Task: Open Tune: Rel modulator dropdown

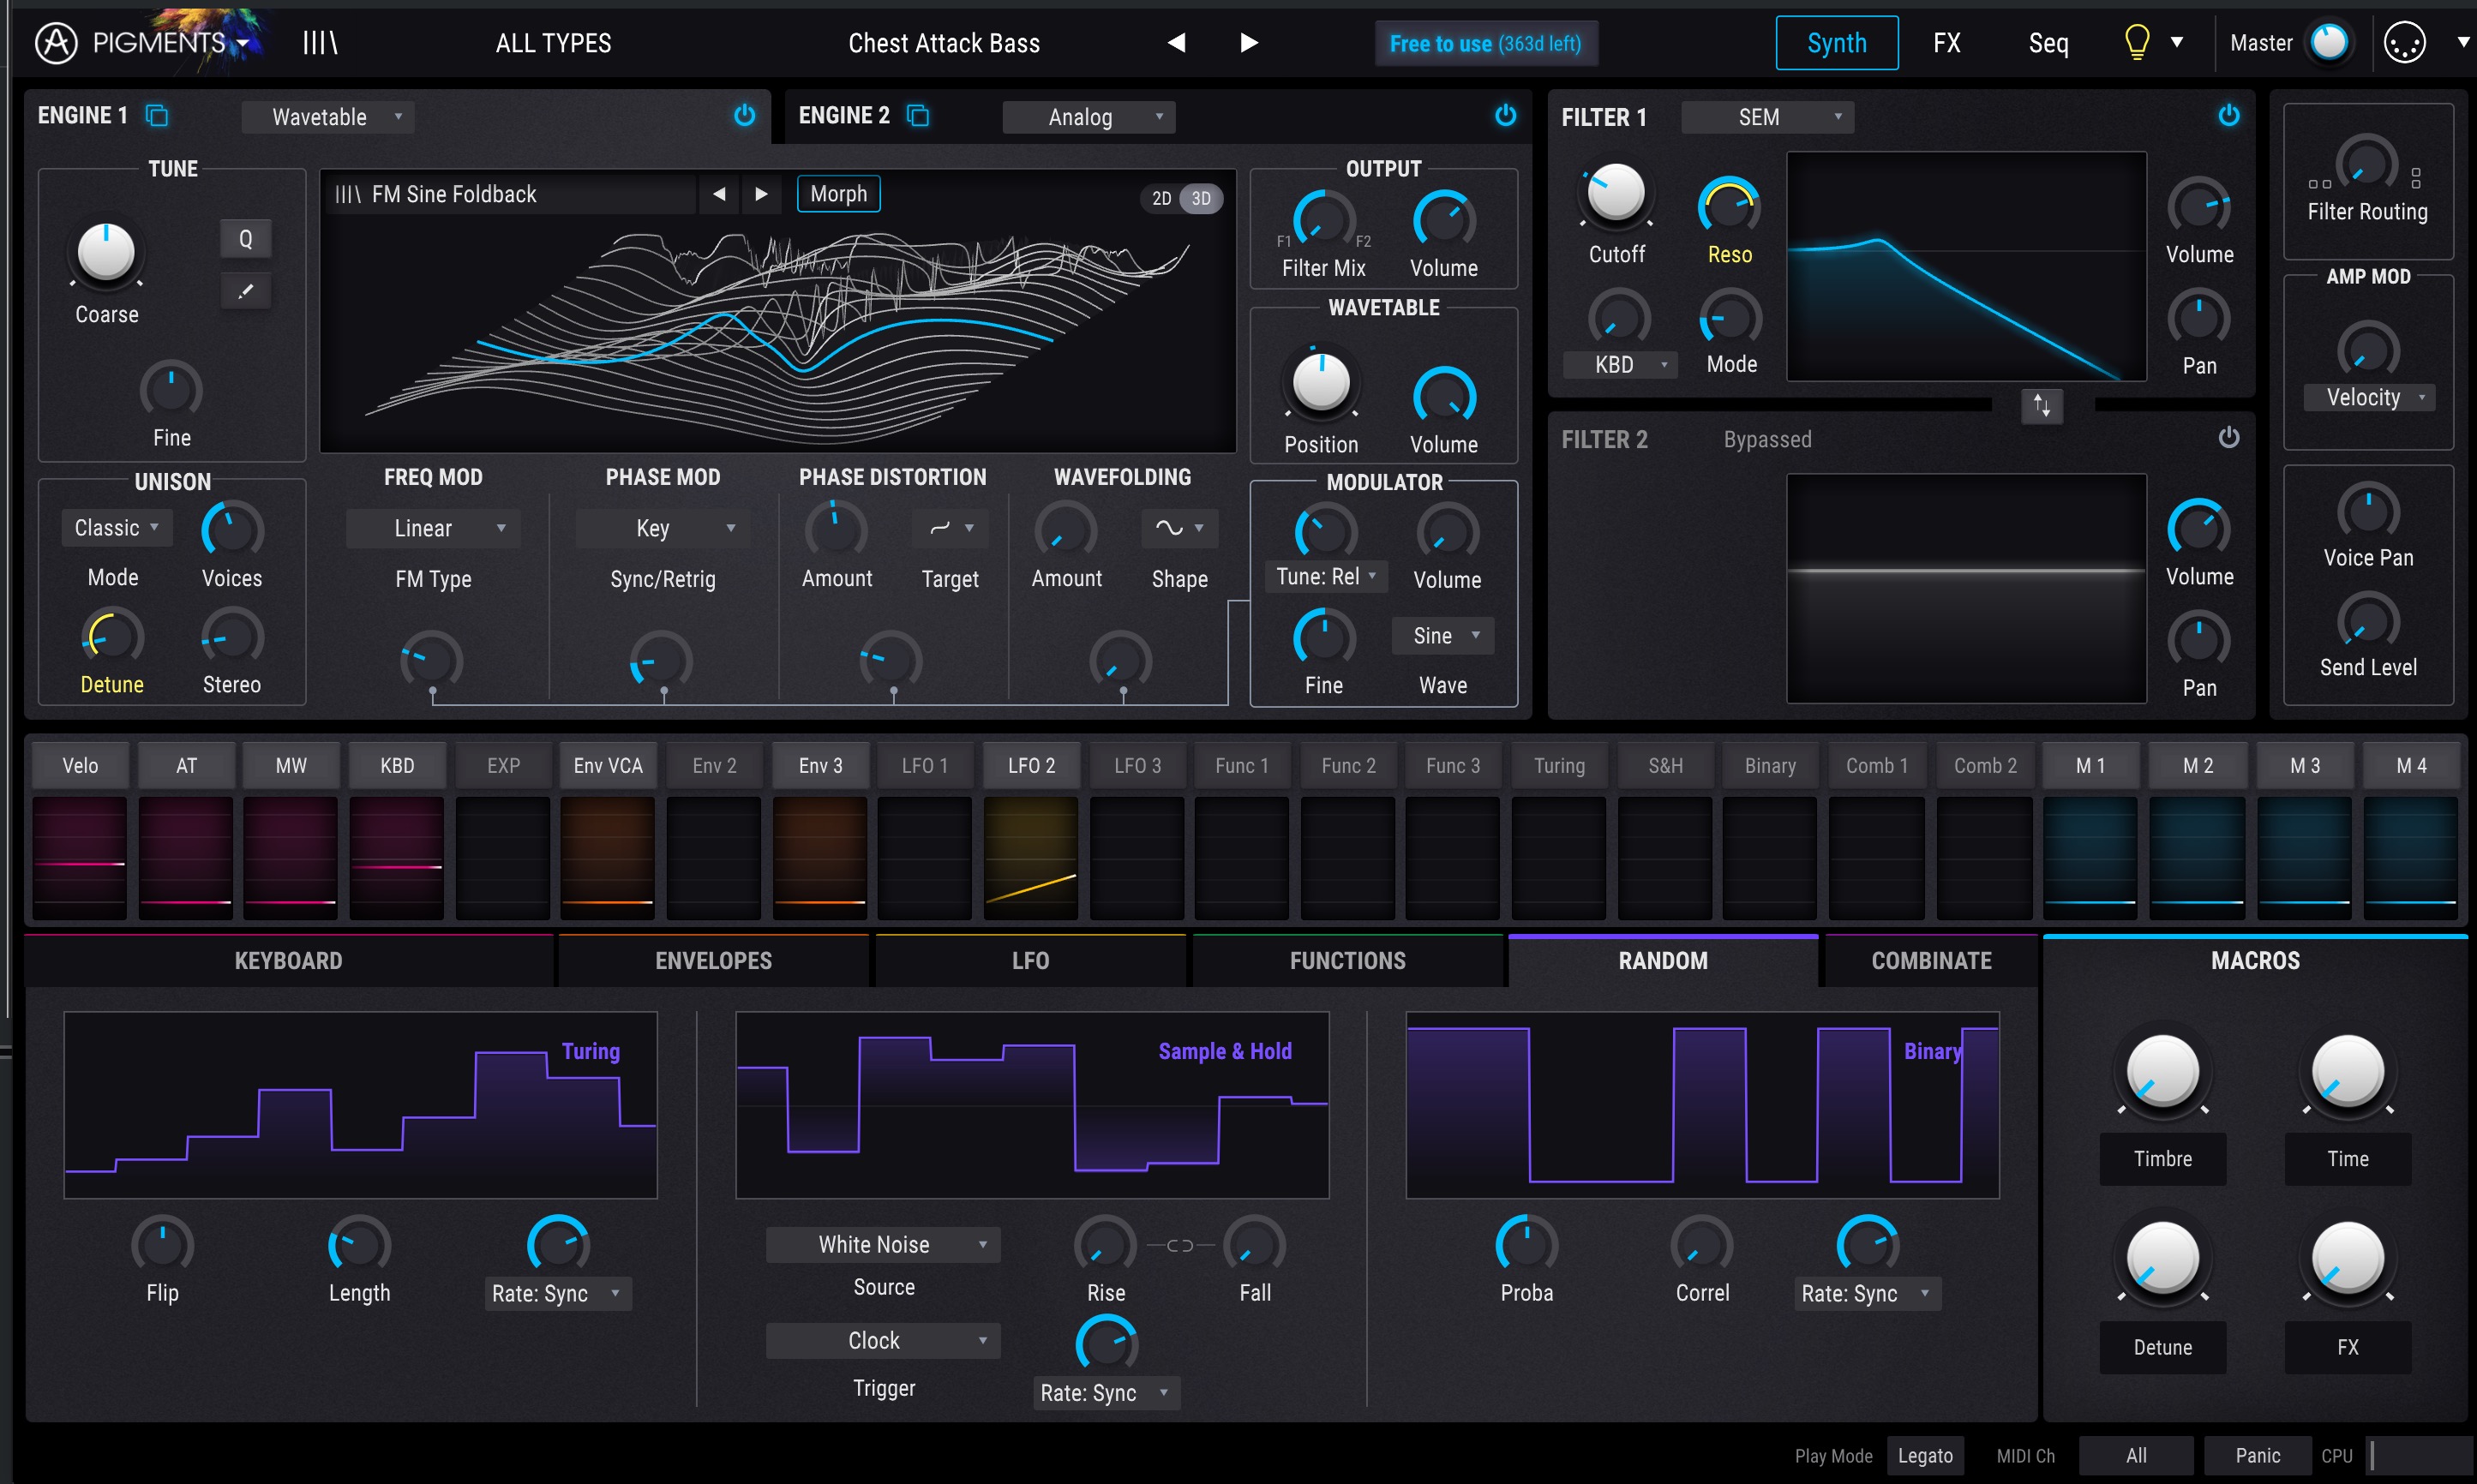Action: tap(1326, 576)
